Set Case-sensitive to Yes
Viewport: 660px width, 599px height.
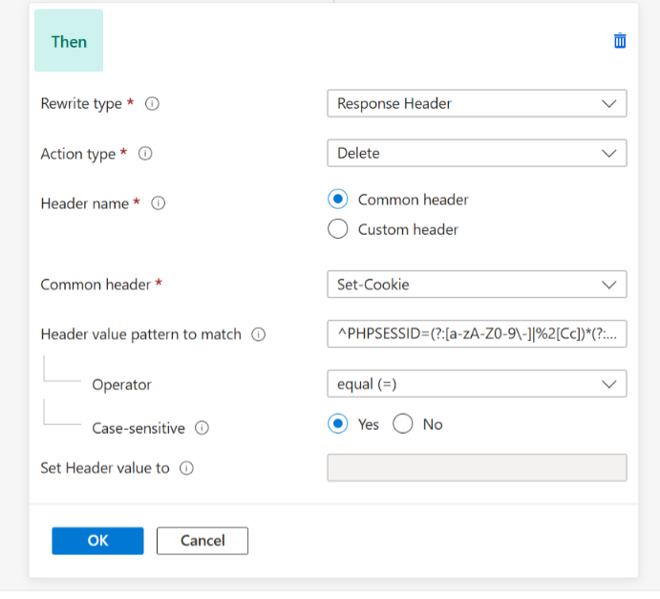pos(337,424)
